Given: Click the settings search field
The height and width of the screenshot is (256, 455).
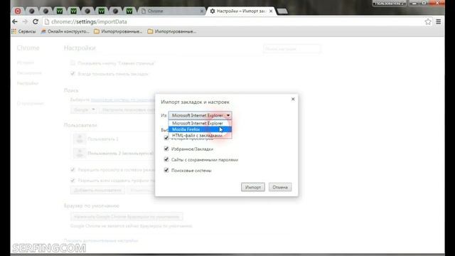Looking at the screenshot, I should coord(292,49).
